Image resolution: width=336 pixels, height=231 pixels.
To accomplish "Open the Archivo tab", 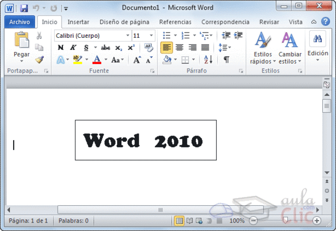I will tap(19, 22).
